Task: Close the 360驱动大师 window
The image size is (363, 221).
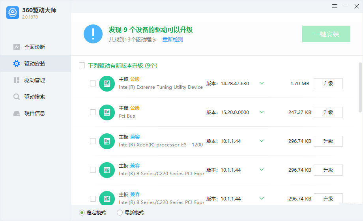Action: coord(357,6)
